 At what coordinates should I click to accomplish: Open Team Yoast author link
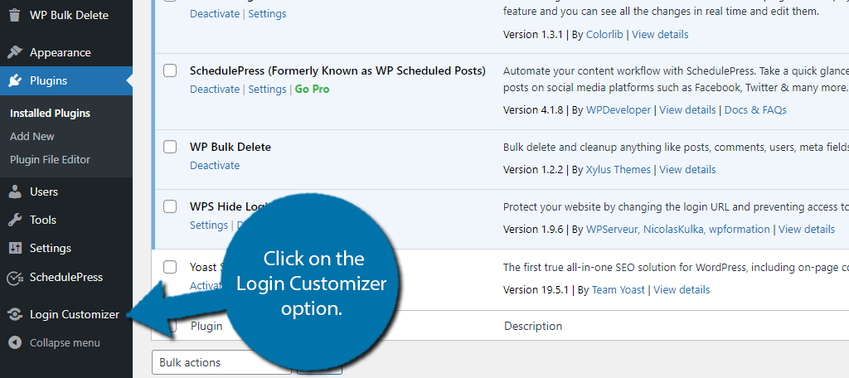[x=618, y=290]
